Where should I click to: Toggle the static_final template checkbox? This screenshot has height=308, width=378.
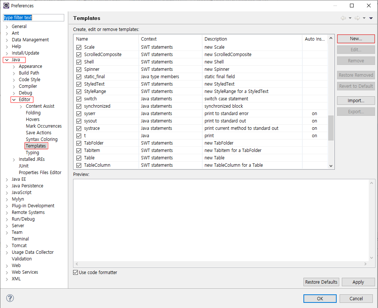pyautogui.click(x=79, y=77)
